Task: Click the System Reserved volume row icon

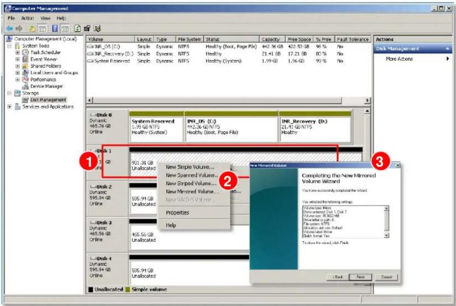Action: 90,61
